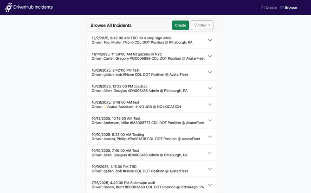Expand the stop sign incident from 12/2/2025
Image resolution: width=311 pixels, height=193 pixels.
pos(210,40)
